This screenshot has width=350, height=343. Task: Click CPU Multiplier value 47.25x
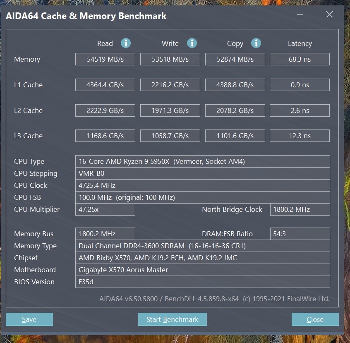click(105, 209)
